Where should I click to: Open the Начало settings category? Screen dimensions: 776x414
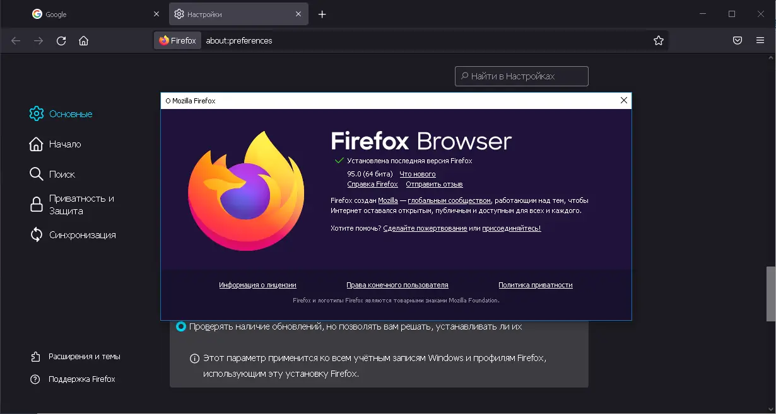tap(56, 144)
